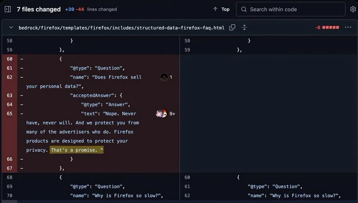358x203 pixels.
Task: Click left-side line number 68
Action: tap(9, 177)
